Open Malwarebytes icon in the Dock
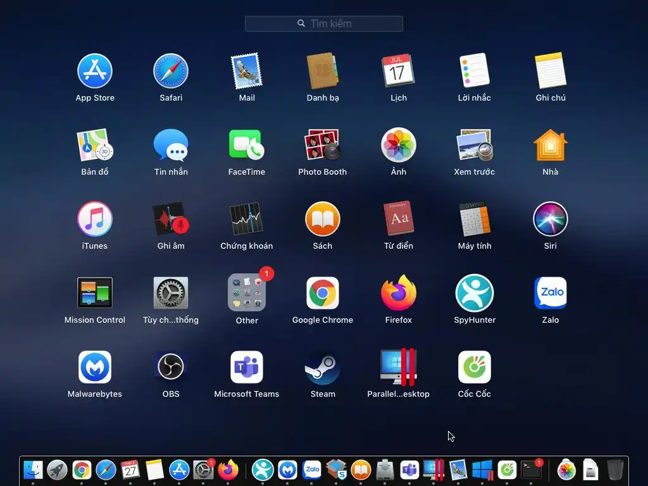This screenshot has height=486, width=648. [287, 470]
